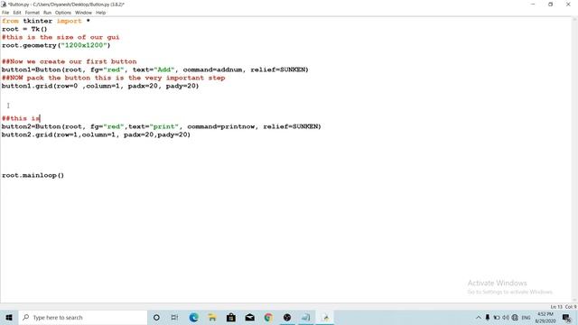Show hidden system tray icons
The height and width of the screenshot is (325, 578).
[x=478, y=317]
